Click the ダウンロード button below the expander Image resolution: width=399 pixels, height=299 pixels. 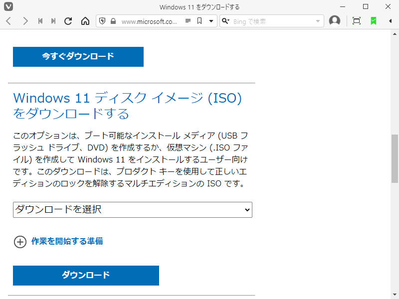point(86,276)
